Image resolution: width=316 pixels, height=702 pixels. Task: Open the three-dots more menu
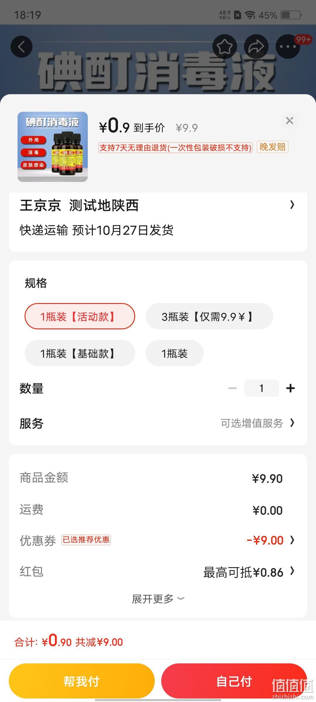pyautogui.click(x=288, y=46)
